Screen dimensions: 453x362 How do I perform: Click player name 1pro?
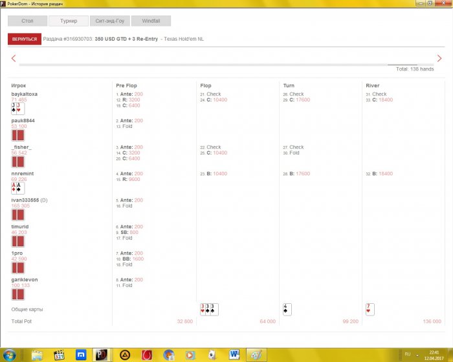pos(17,253)
